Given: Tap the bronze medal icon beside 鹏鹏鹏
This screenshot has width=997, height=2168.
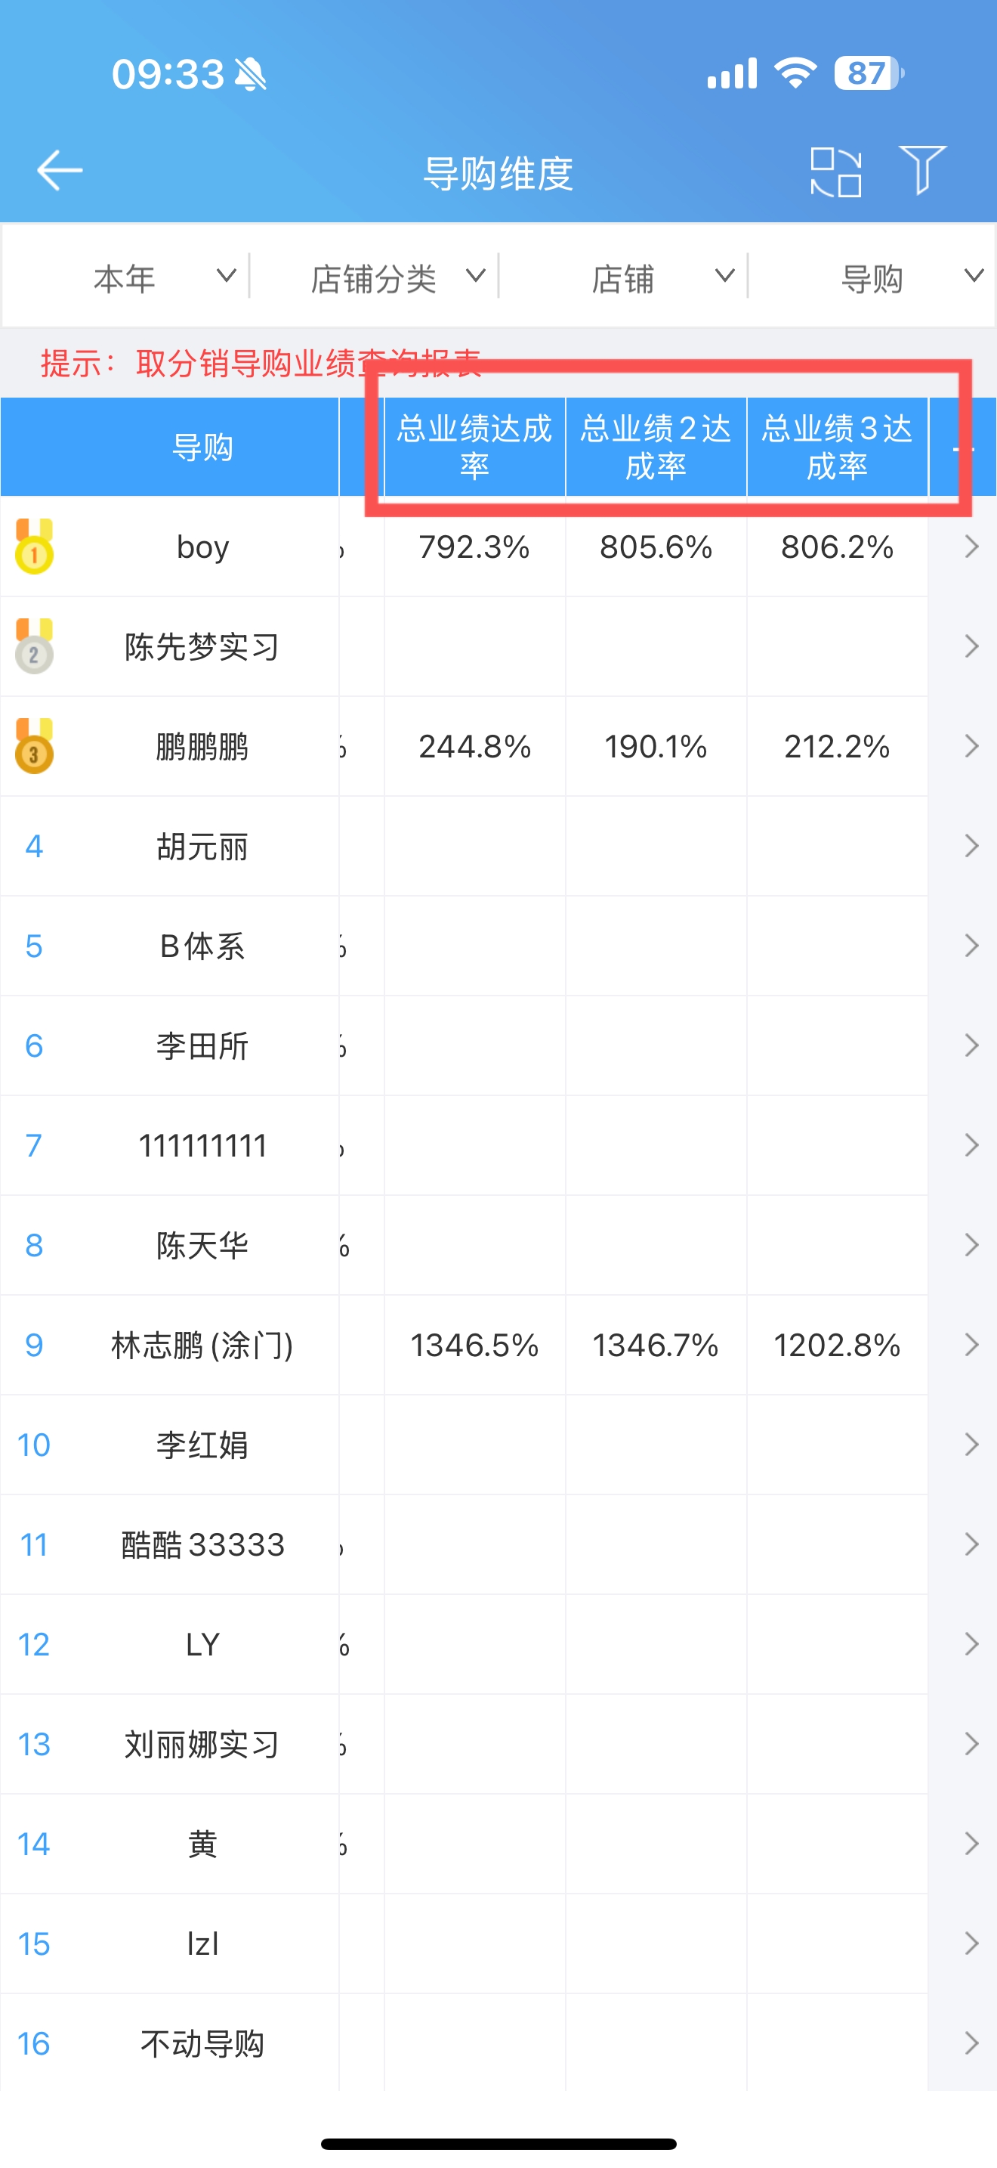Looking at the screenshot, I should (x=35, y=745).
